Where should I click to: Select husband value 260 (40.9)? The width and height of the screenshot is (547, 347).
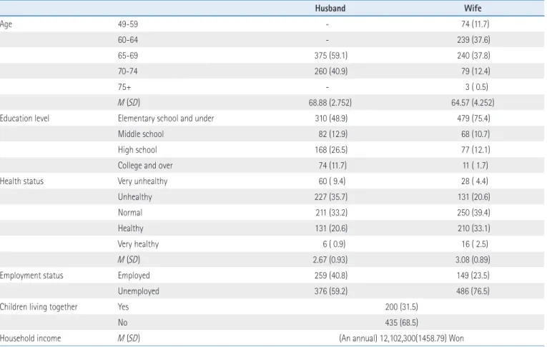click(x=331, y=71)
